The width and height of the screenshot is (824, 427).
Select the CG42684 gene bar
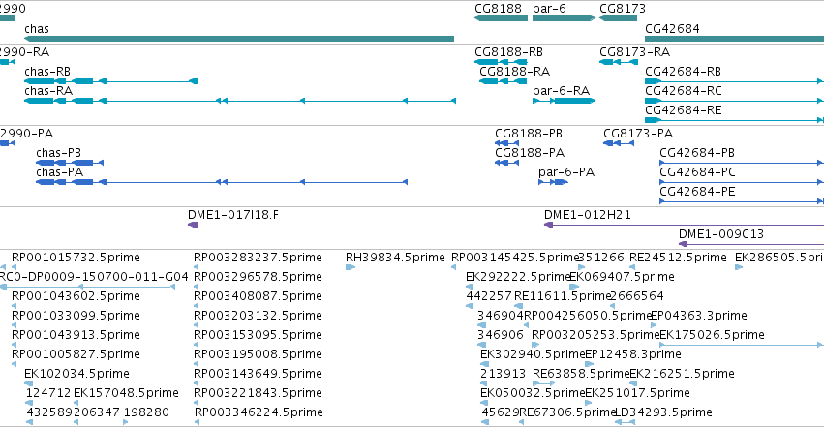[734, 39]
